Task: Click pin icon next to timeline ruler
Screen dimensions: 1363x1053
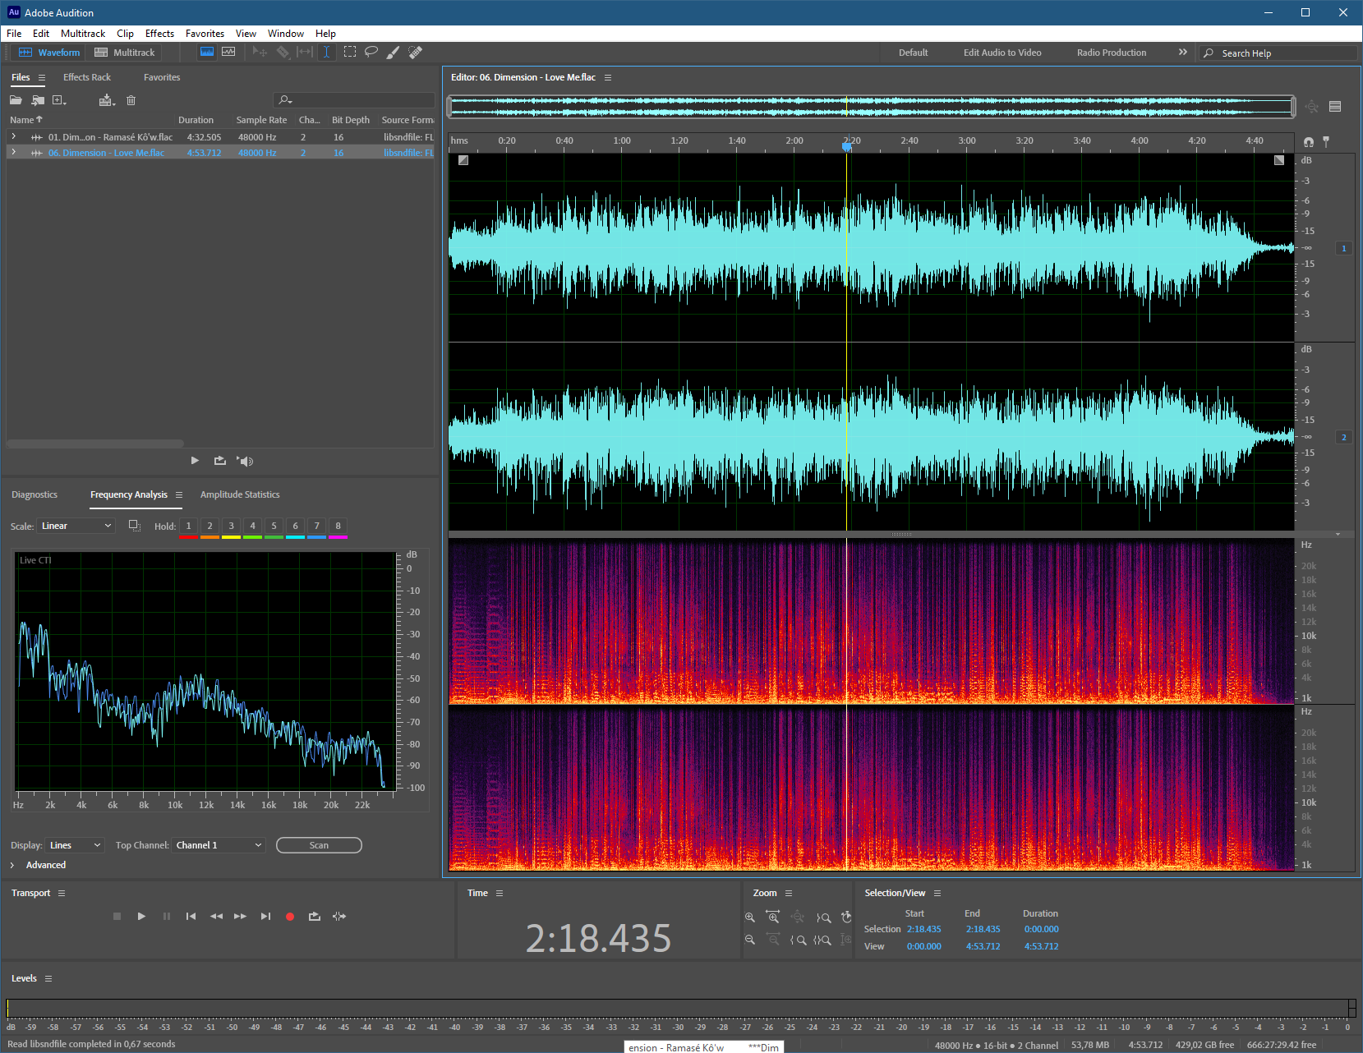Action: point(1326,141)
